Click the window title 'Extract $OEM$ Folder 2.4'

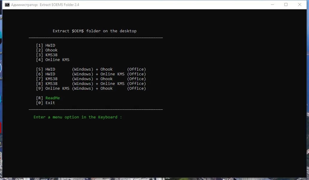tap(59, 5)
